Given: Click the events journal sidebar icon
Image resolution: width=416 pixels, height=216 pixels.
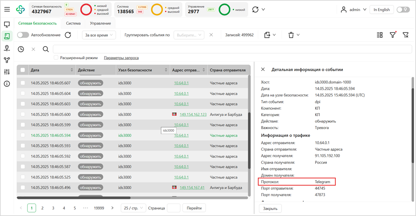Looking at the screenshot, I should tap(7, 36).
